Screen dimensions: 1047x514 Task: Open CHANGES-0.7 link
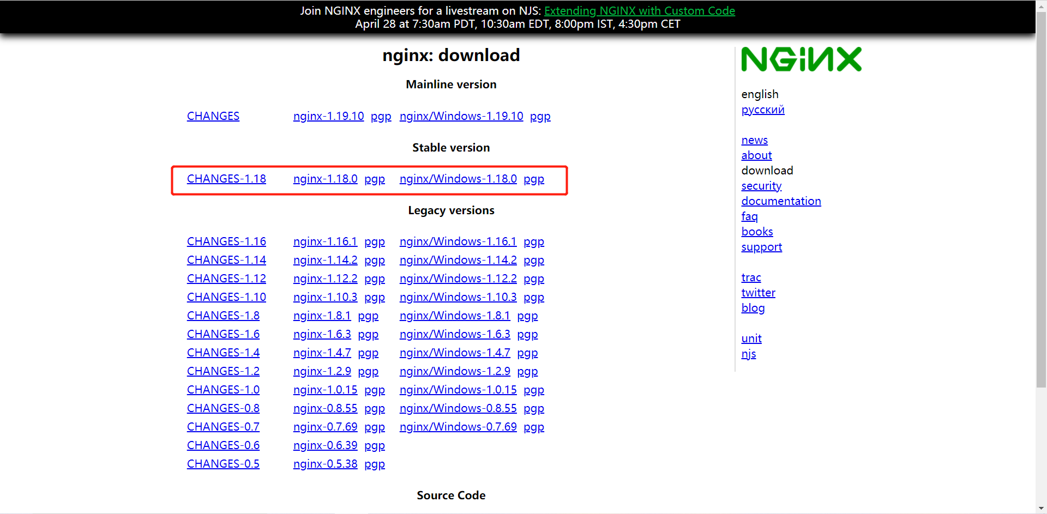point(223,427)
